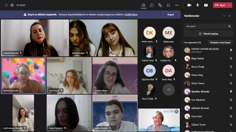The width and height of the screenshot is (236, 132).
Task: Click muted mic icon for Bilge Baltalı
Action: click(231, 59)
